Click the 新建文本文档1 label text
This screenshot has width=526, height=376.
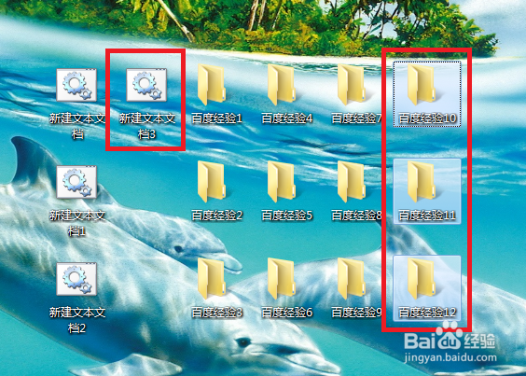point(77,223)
